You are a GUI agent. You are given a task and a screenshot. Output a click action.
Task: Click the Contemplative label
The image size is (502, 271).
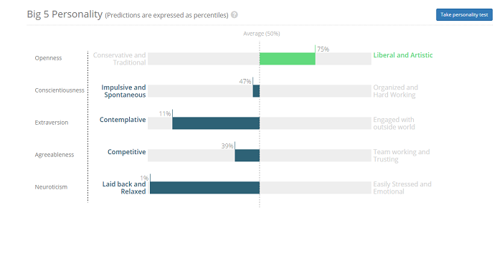click(x=123, y=120)
